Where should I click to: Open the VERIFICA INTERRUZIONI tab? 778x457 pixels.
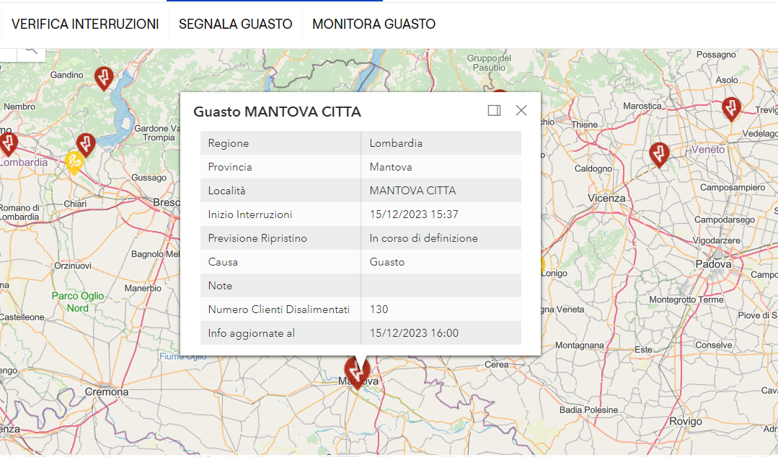[85, 24]
